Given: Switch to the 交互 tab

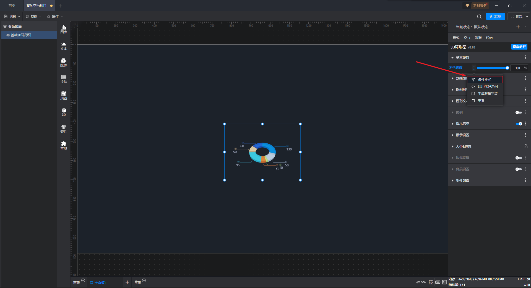Looking at the screenshot, I should (467, 38).
